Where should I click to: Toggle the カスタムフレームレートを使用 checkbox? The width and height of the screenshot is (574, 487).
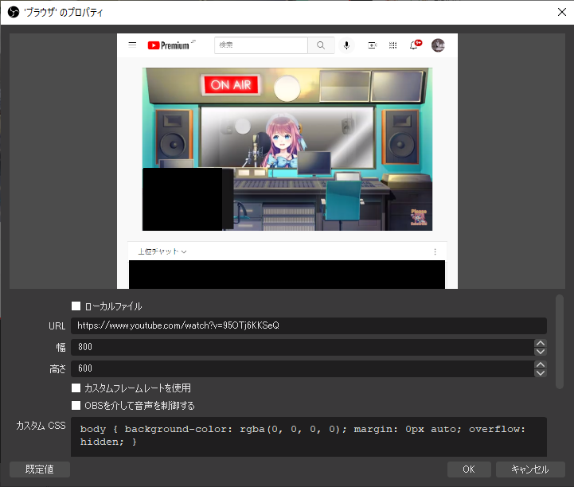[x=76, y=388]
